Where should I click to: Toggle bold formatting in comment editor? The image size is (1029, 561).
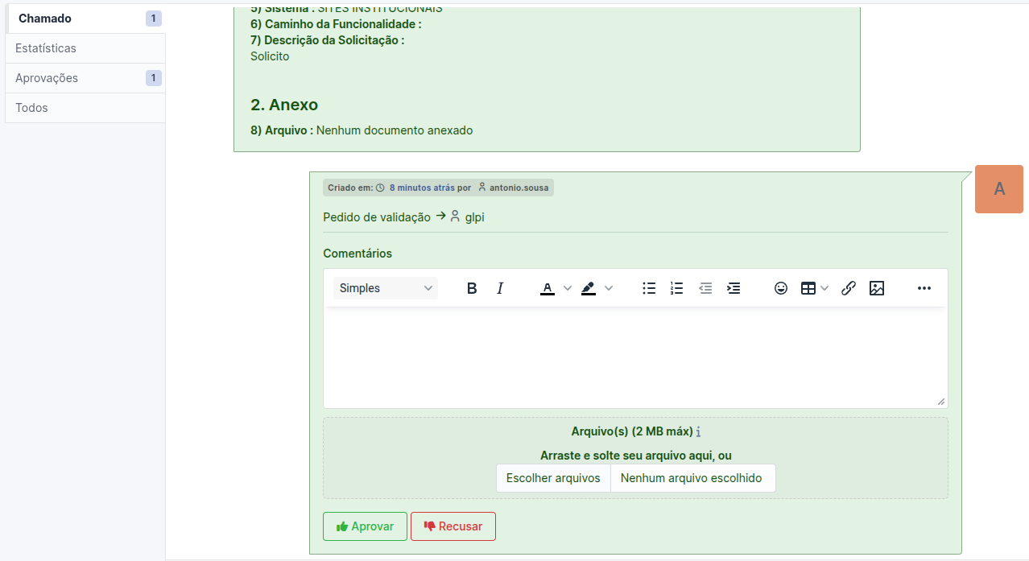tap(472, 288)
